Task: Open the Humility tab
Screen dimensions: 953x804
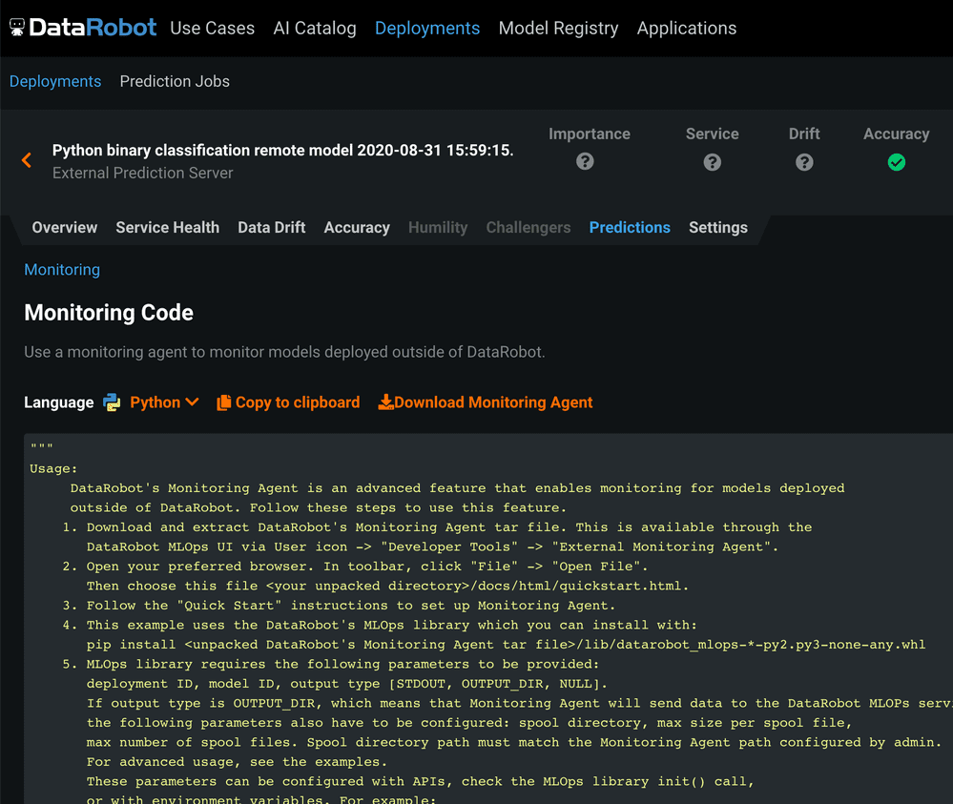Action: click(x=438, y=227)
